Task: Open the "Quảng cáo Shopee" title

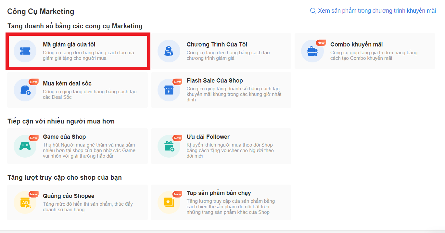Action: 69,196
